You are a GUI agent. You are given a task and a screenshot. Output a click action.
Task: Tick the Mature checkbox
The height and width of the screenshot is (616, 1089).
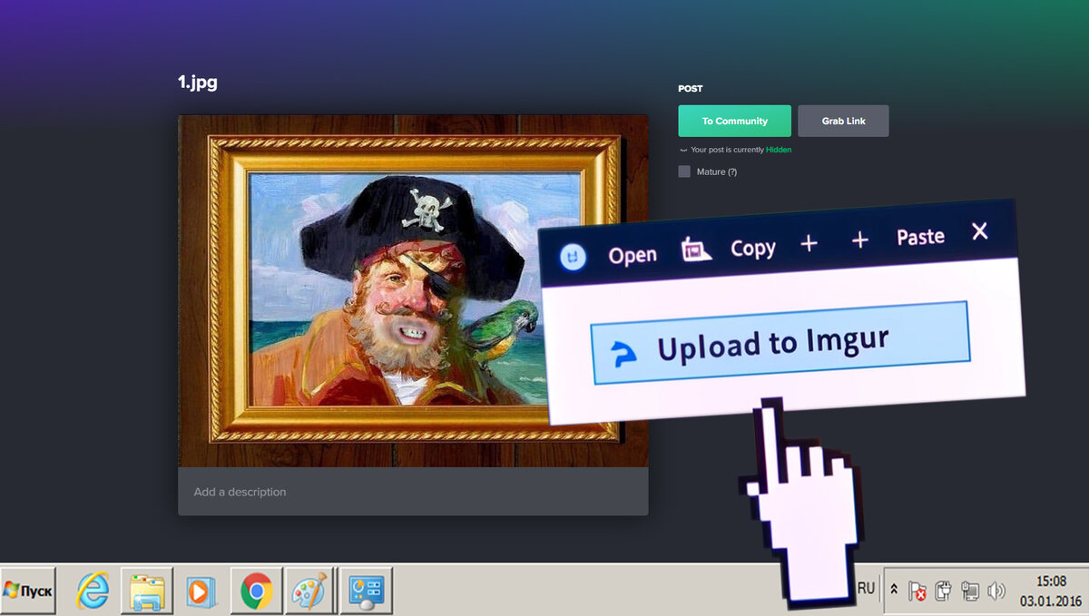[x=684, y=171]
